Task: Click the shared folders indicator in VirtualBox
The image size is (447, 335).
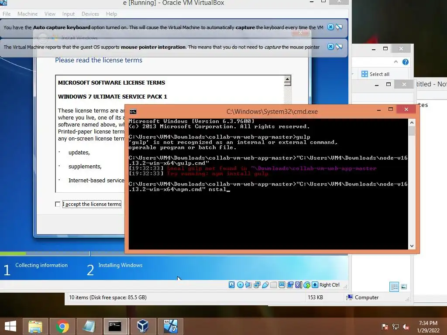Action: point(273,284)
